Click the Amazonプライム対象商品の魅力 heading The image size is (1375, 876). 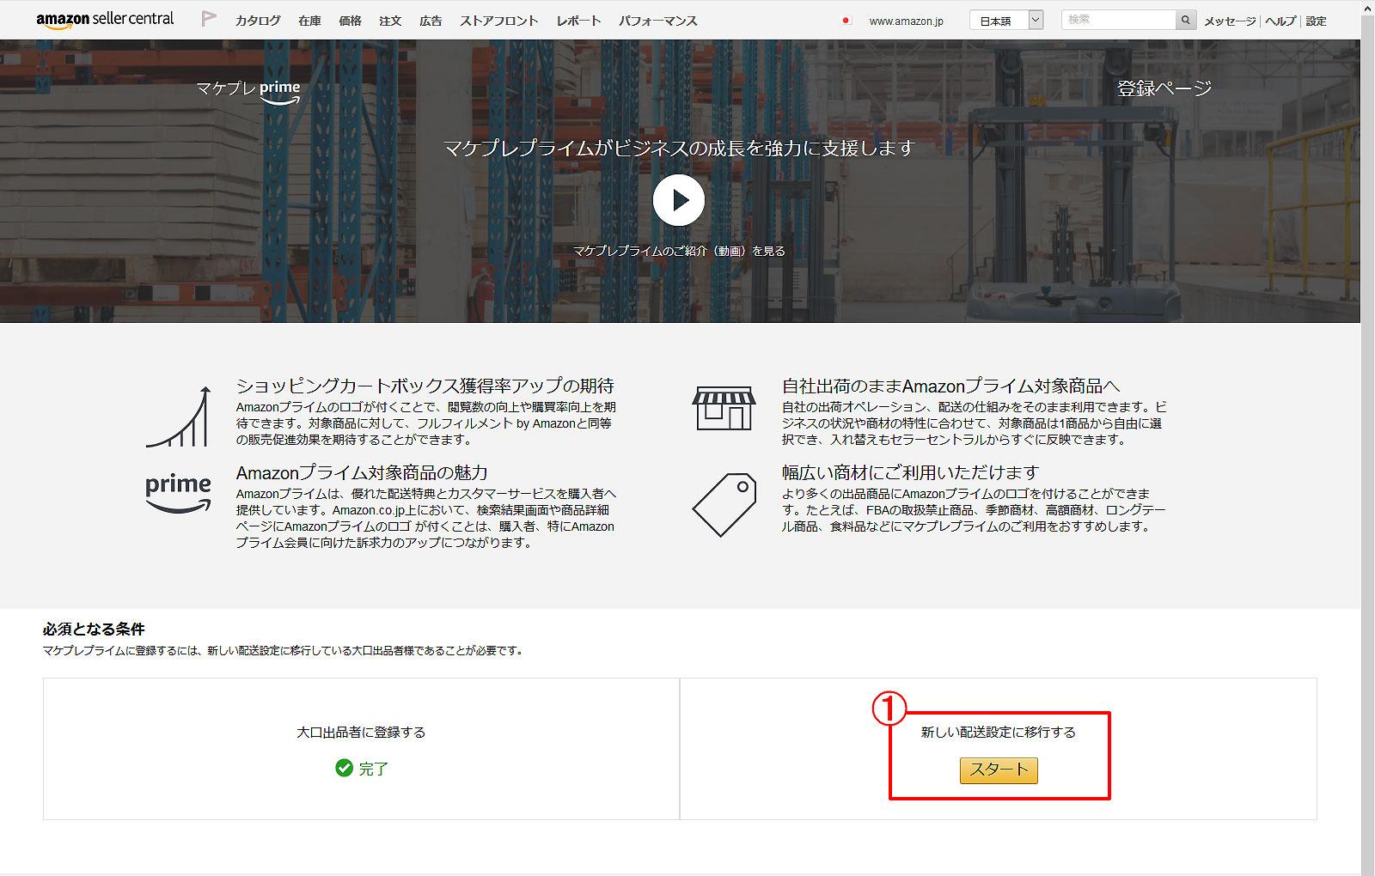coord(362,473)
